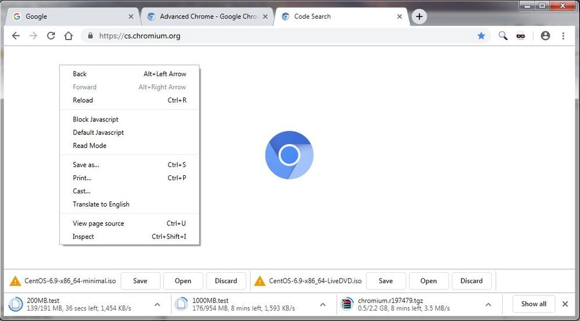Open the CentOS LiveDVD iso download
The image size is (580, 321).
[429, 281]
